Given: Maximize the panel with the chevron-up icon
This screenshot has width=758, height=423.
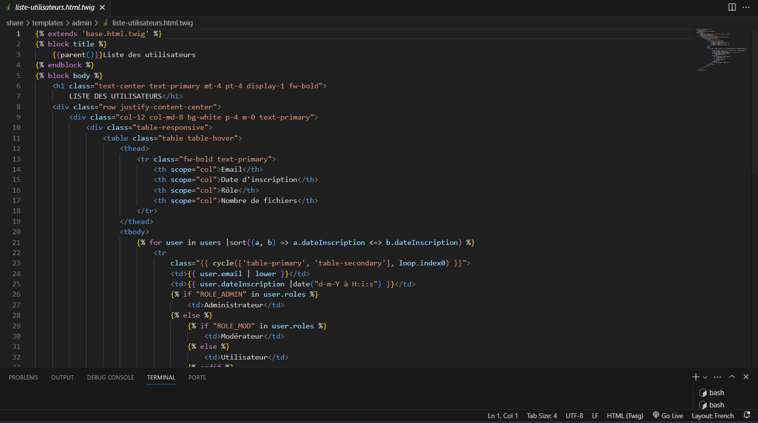Looking at the screenshot, I should point(732,377).
